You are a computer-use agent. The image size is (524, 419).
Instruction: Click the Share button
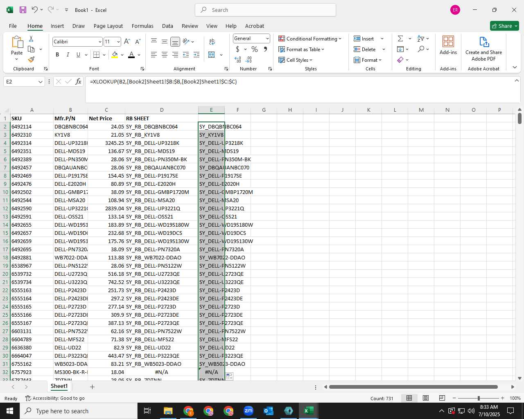coord(504,26)
